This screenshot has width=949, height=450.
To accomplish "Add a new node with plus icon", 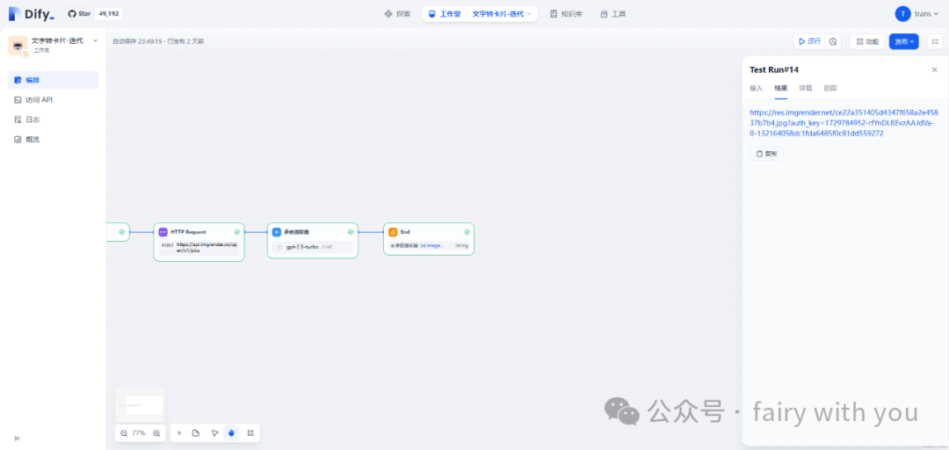I will click(x=179, y=433).
